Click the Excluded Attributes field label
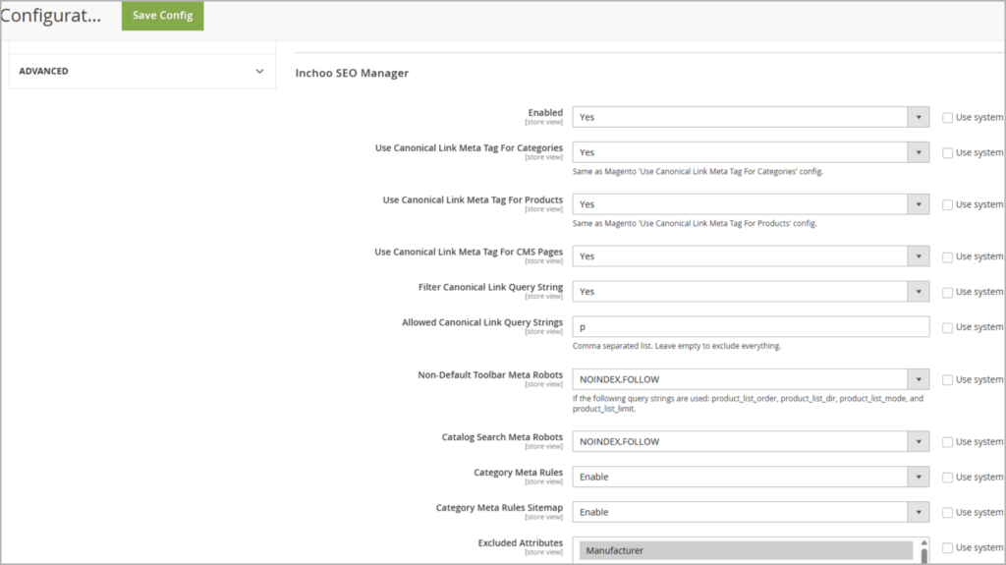The height and width of the screenshot is (565, 1006). point(520,542)
